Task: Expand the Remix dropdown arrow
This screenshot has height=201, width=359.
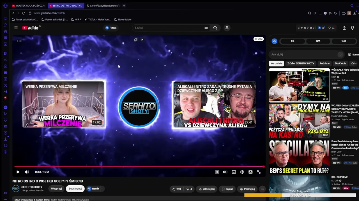Action: 102,189
